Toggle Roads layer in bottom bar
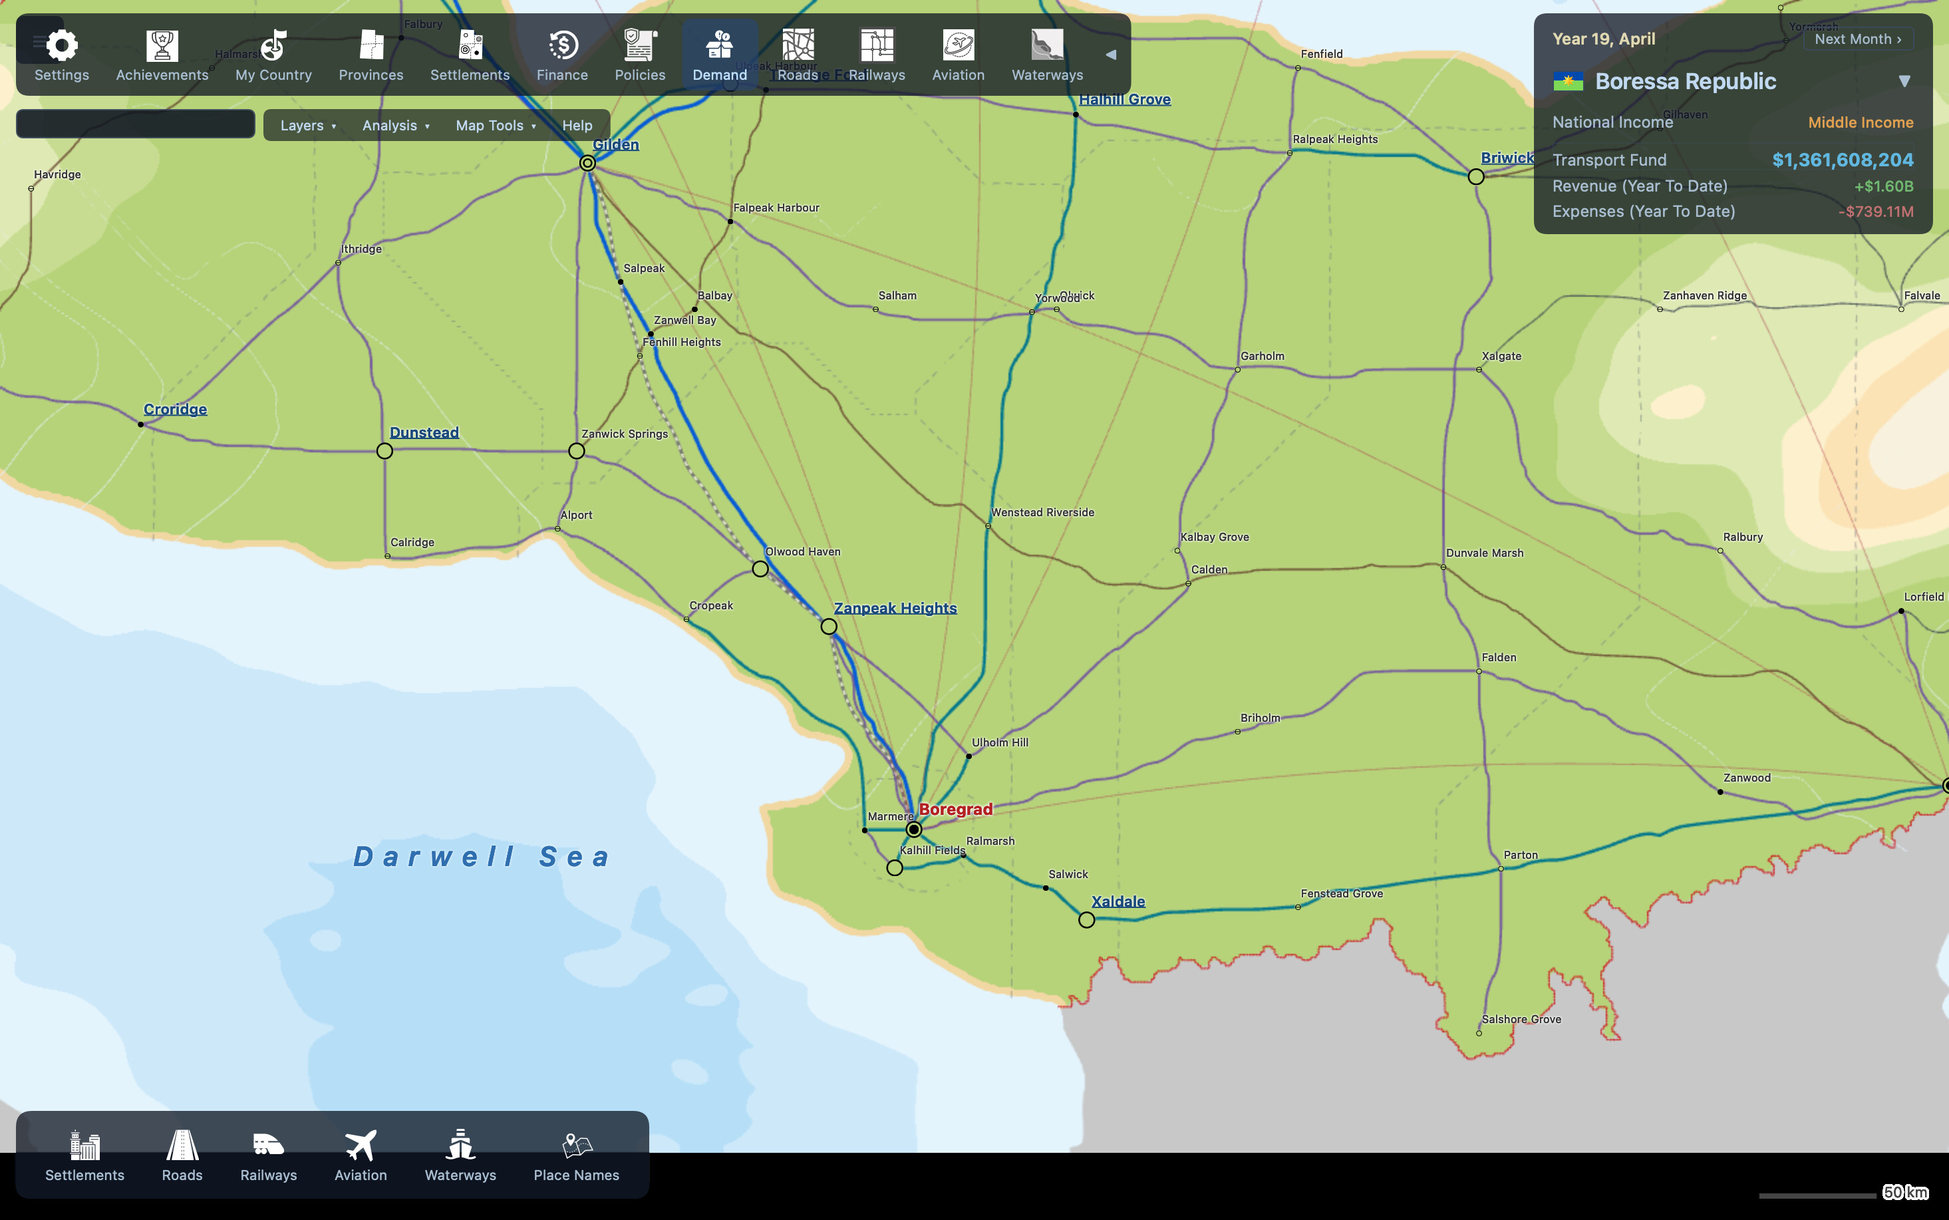The height and width of the screenshot is (1220, 1949). (182, 1155)
